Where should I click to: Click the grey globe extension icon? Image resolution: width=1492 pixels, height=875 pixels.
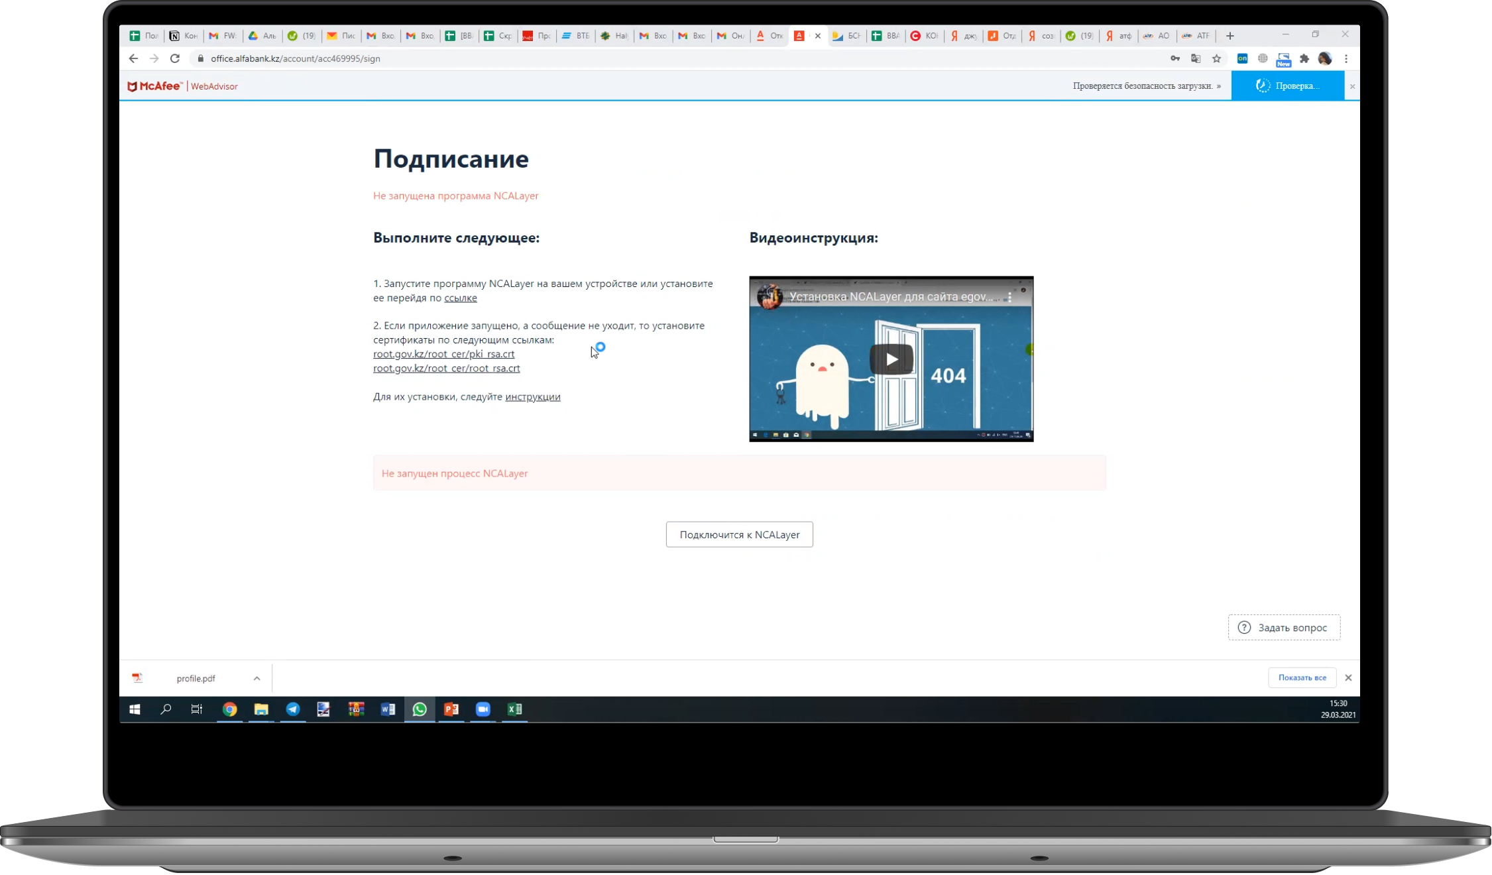click(1263, 58)
